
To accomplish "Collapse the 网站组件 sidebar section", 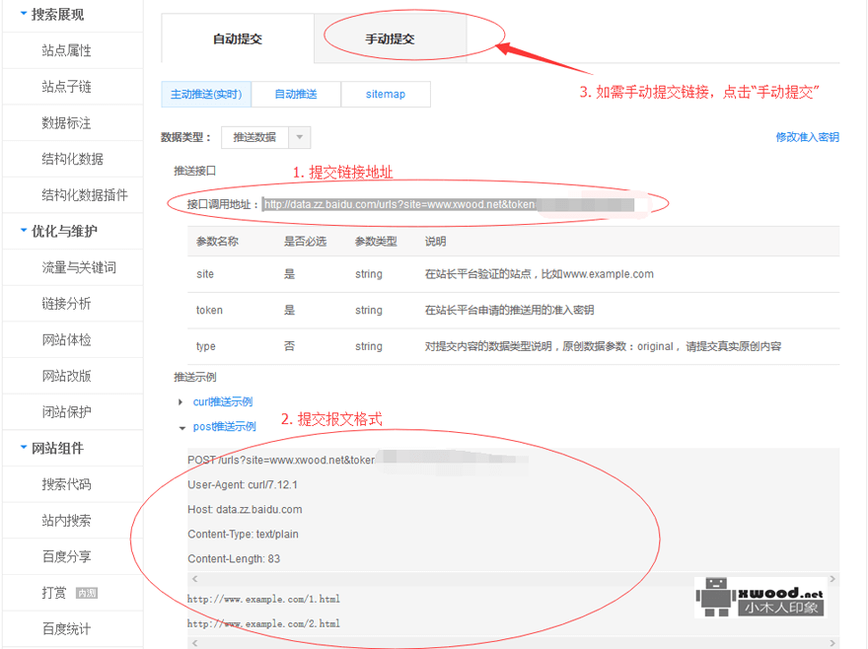I will click(51, 448).
